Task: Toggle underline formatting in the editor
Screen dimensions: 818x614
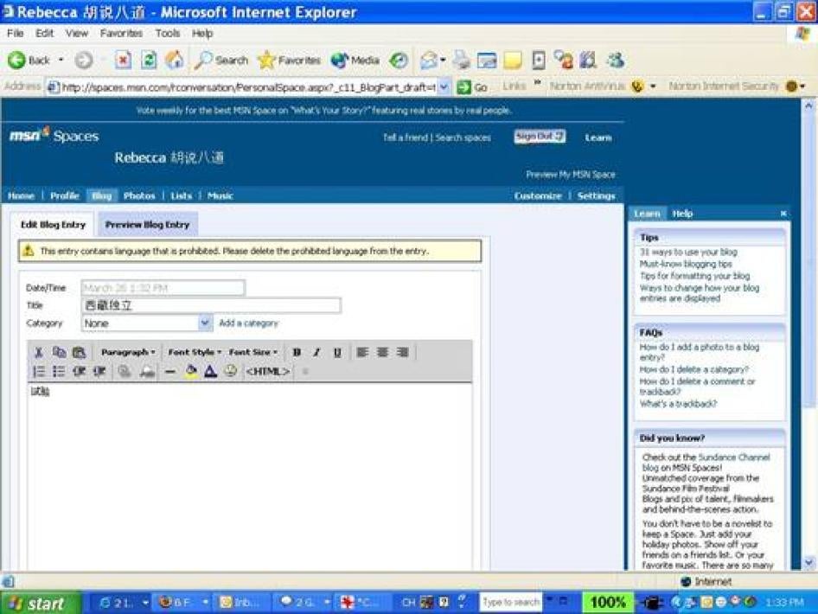Action: (336, 352)
